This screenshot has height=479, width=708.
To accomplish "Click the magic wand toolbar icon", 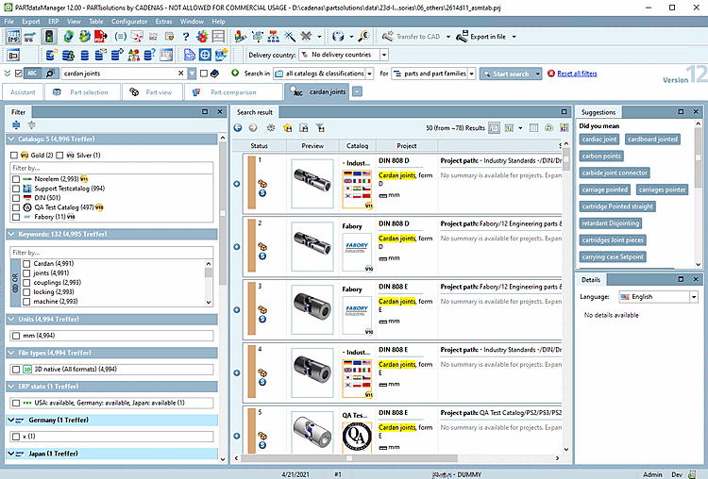I will pos(290,37).
